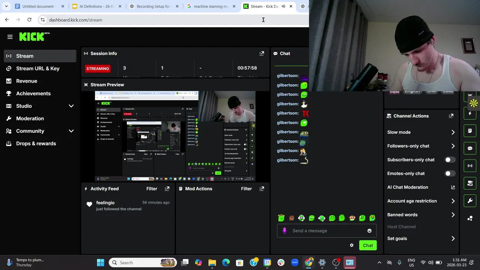Viewport: 480px width, 270px height.
Task: Click the red STREAMING status badge
Action: 97,69
